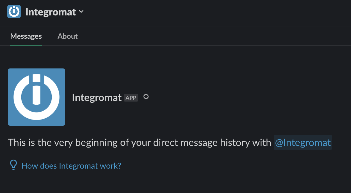Open the @Integromat mention link
Viewport: 351px width, 193px height.
[x=303, y=143]
